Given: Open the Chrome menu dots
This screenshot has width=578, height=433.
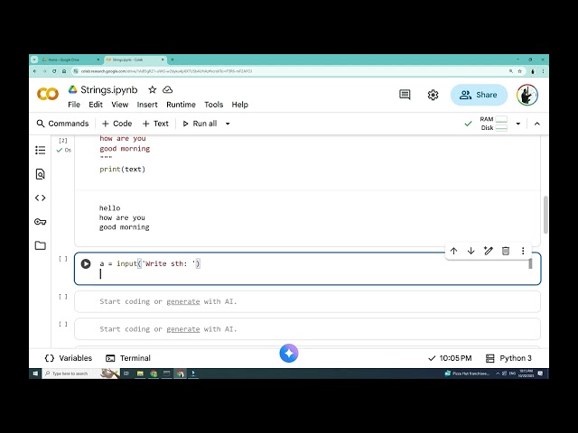Looking at the screenshot, I should tap(543, 71).
